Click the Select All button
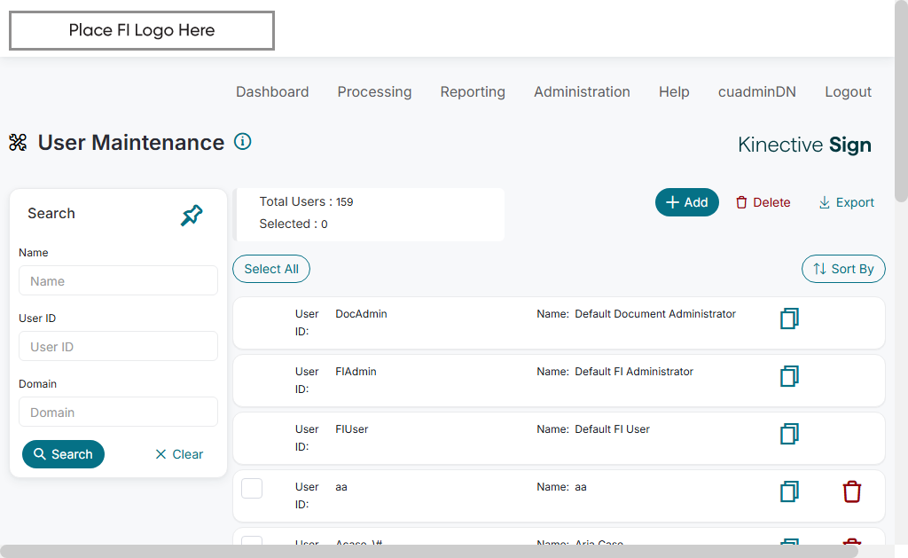908x558 pixels. 271,269
